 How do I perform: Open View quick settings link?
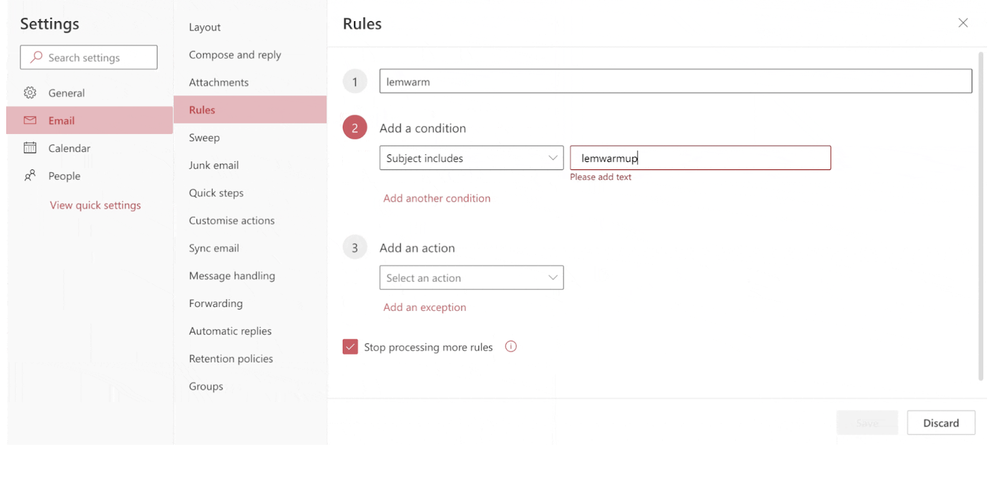pos(95,205)
